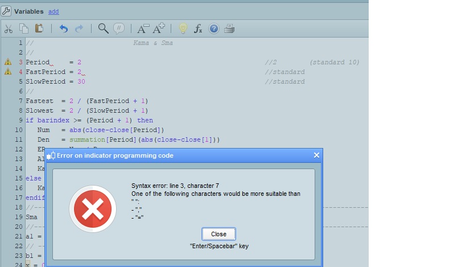Click the 'else' keyword on line 15
Screen dimensions: 466x267
(34, 178)
